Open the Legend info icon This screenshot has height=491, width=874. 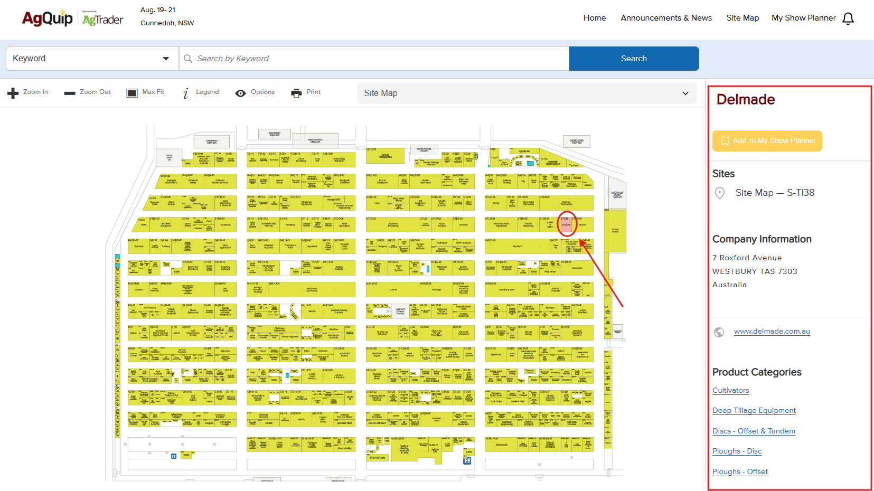[x=186, y=93]
